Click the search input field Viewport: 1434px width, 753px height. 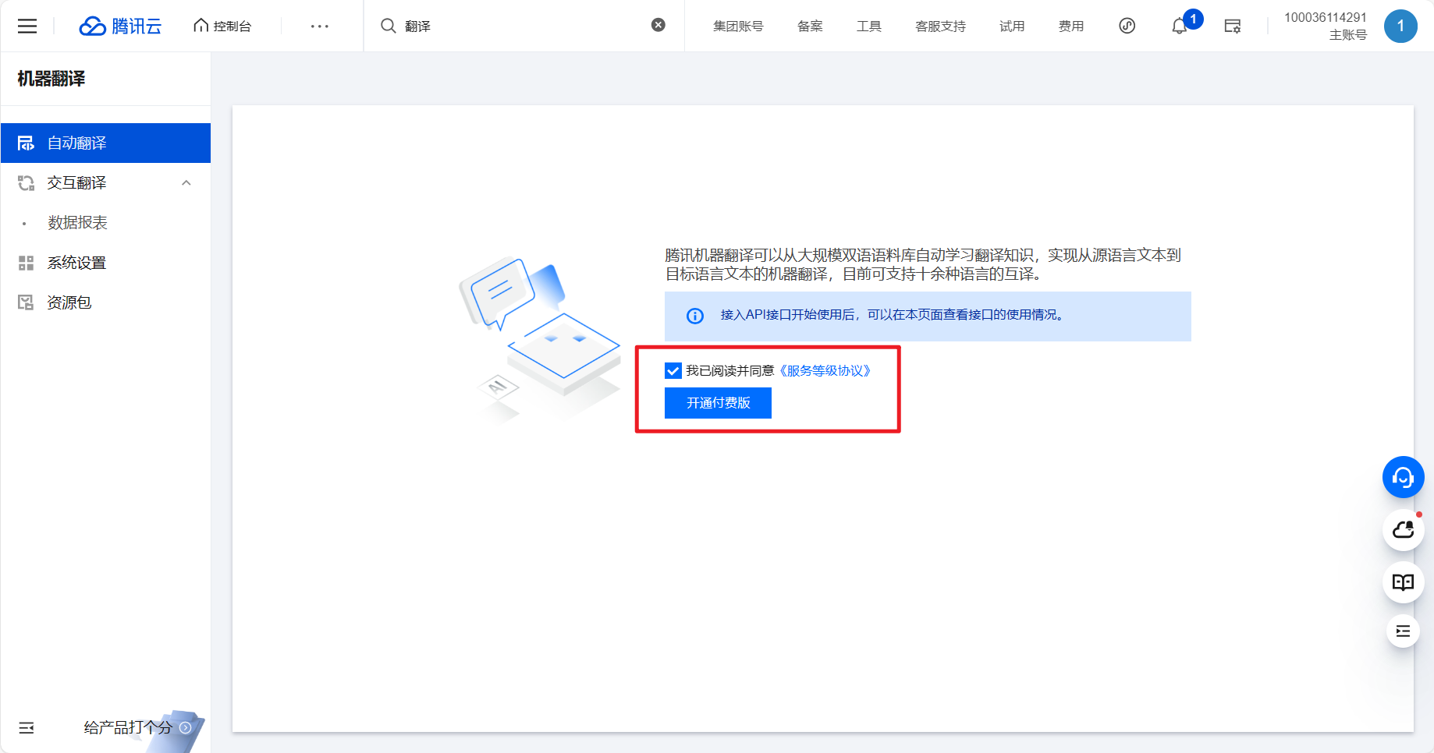point(523,27)
